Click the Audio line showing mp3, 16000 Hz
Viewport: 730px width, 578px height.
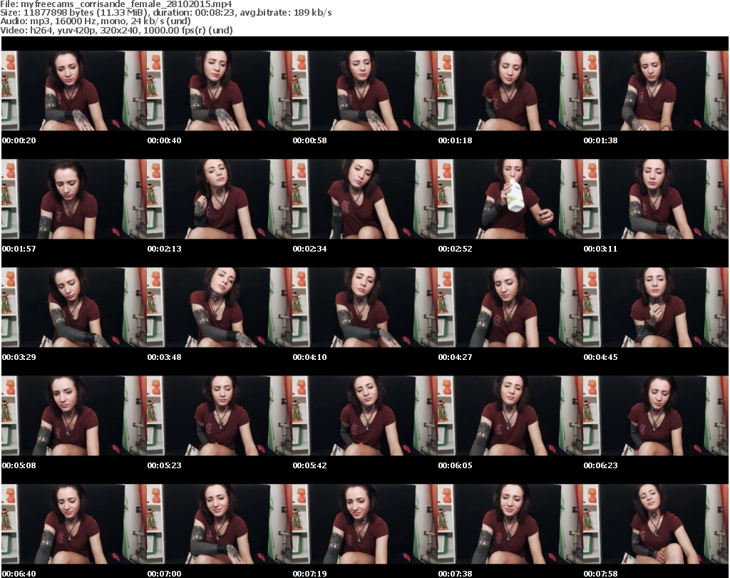96,21
